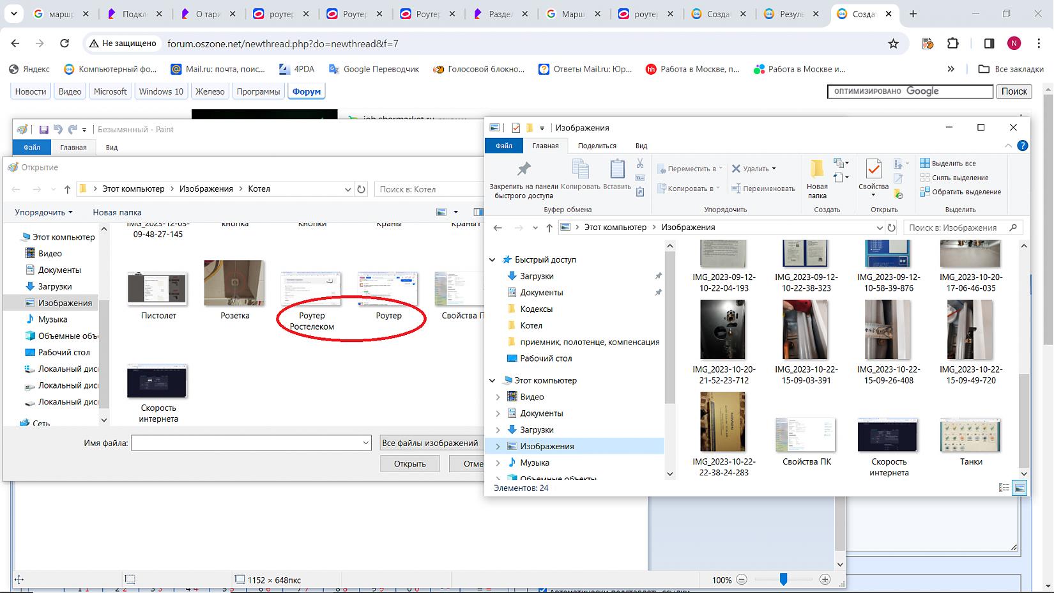Click the Paint zoom slider handle
1054x593 pixels.
(x=783, y=580)
